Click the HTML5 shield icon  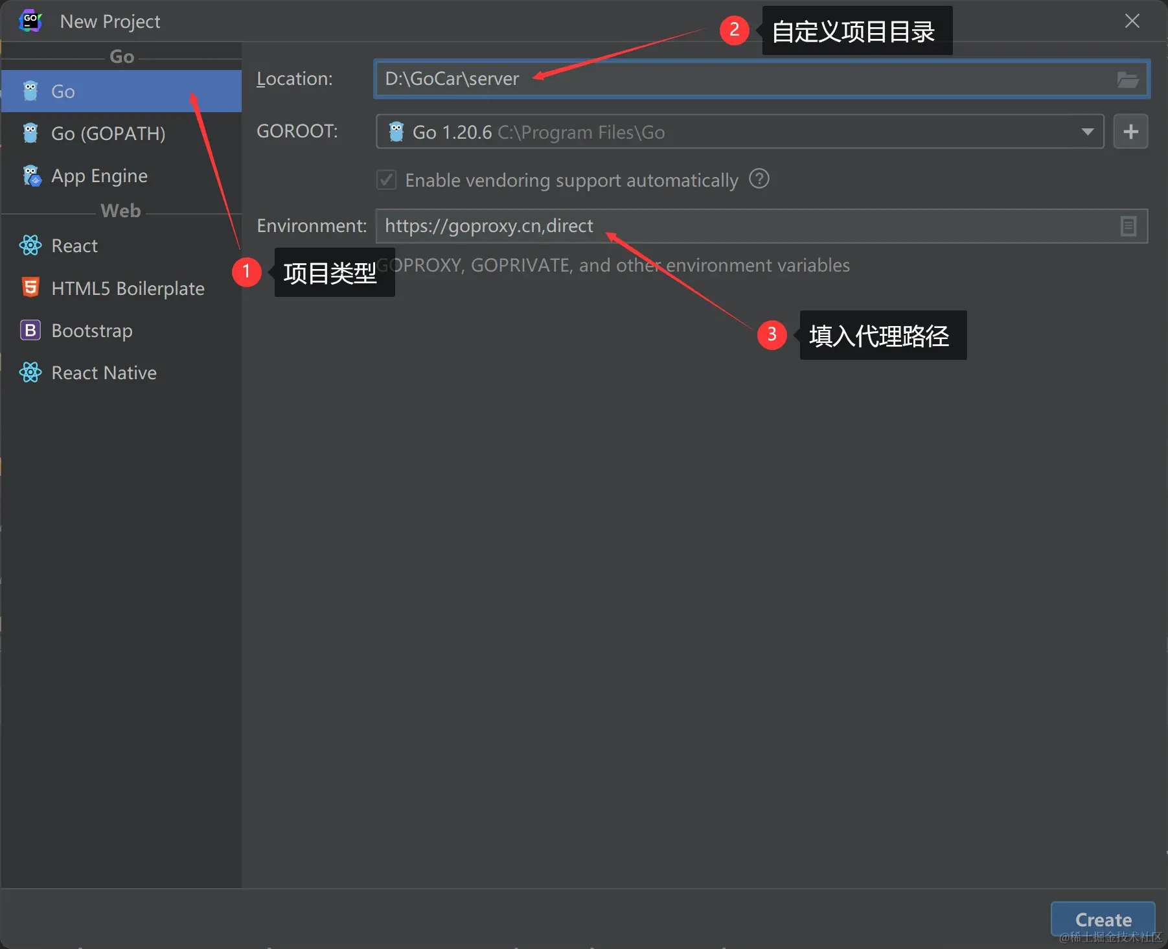30,287
